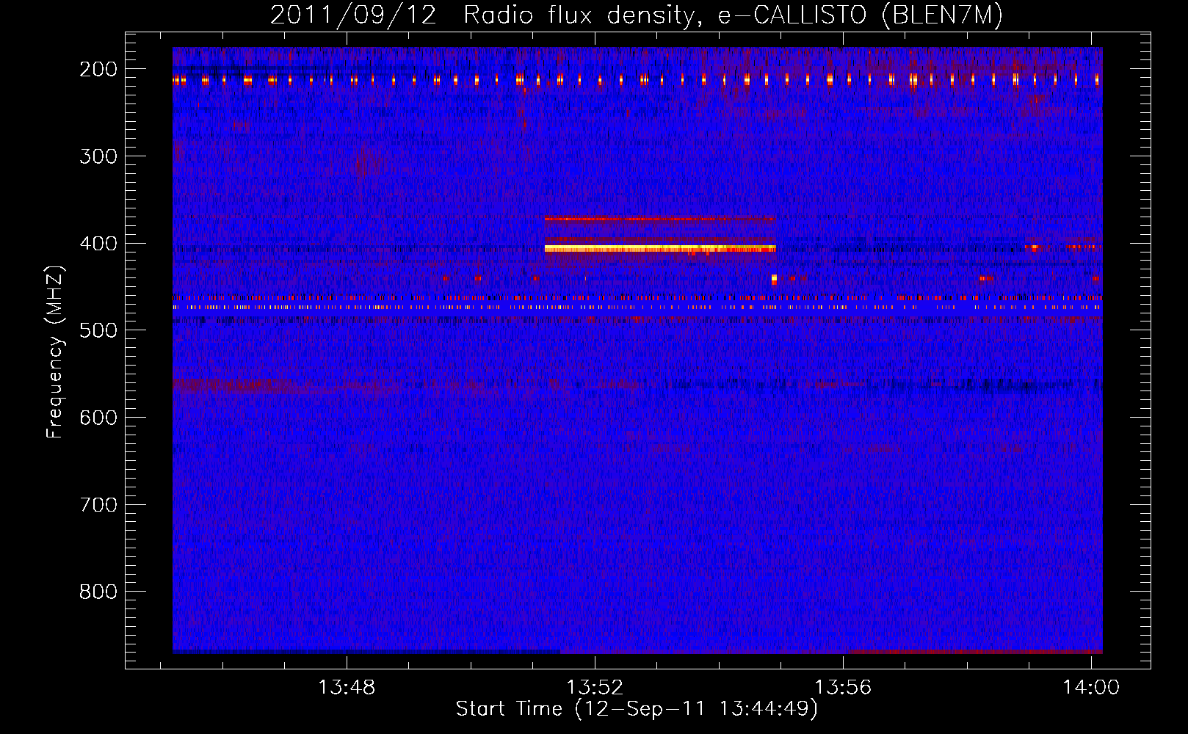The width and height of the screenshot is (1188, 734).
Task: Select the 300 frequency axis label
Action: click(98, 156)
